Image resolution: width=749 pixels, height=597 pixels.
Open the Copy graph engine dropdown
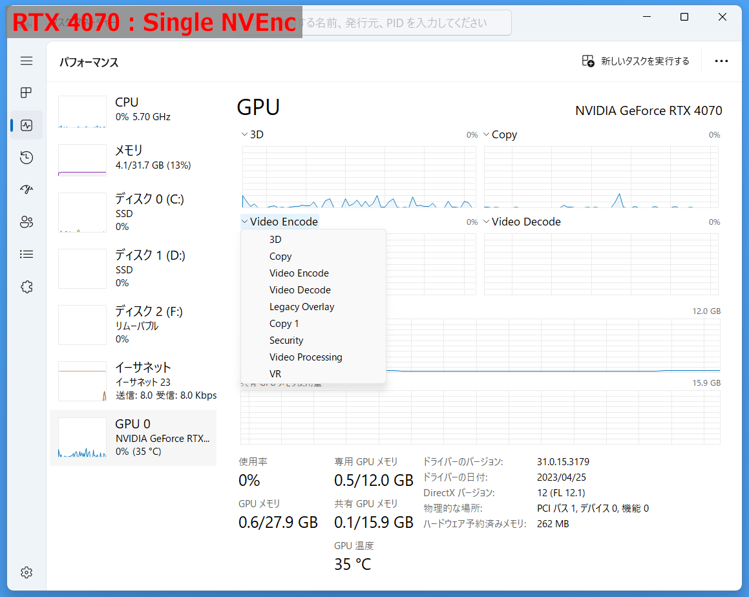point(500,134)
